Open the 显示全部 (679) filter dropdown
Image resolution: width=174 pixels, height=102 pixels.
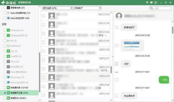[x=58, y=8]
